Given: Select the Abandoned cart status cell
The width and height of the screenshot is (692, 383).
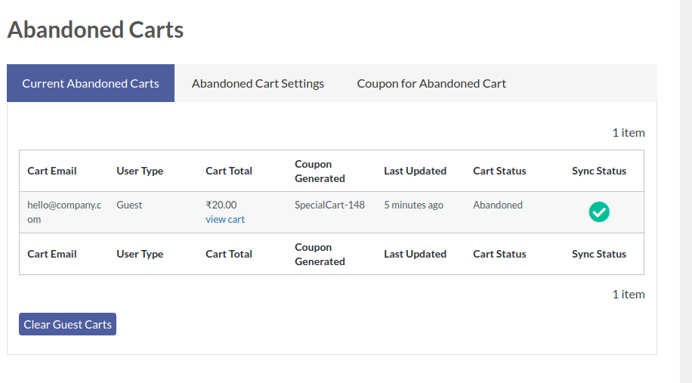Looking at the screenshot, I should [x=498, y=205].
